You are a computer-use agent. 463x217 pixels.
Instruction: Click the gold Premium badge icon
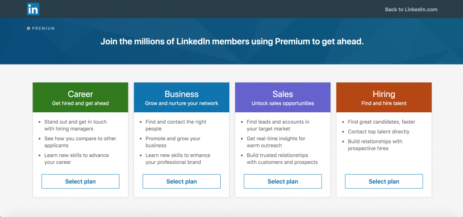coord(28,28)
